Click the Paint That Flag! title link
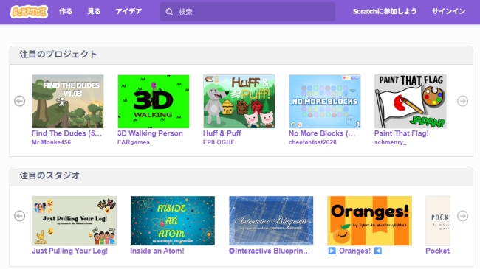 point(401,133)
